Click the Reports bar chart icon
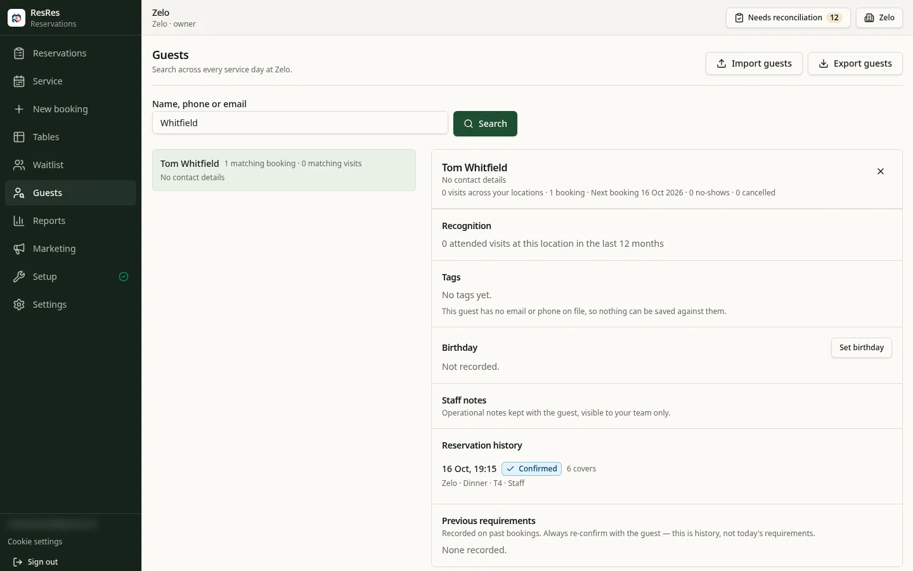The image size is (913, 571). [x=19, y=221]
